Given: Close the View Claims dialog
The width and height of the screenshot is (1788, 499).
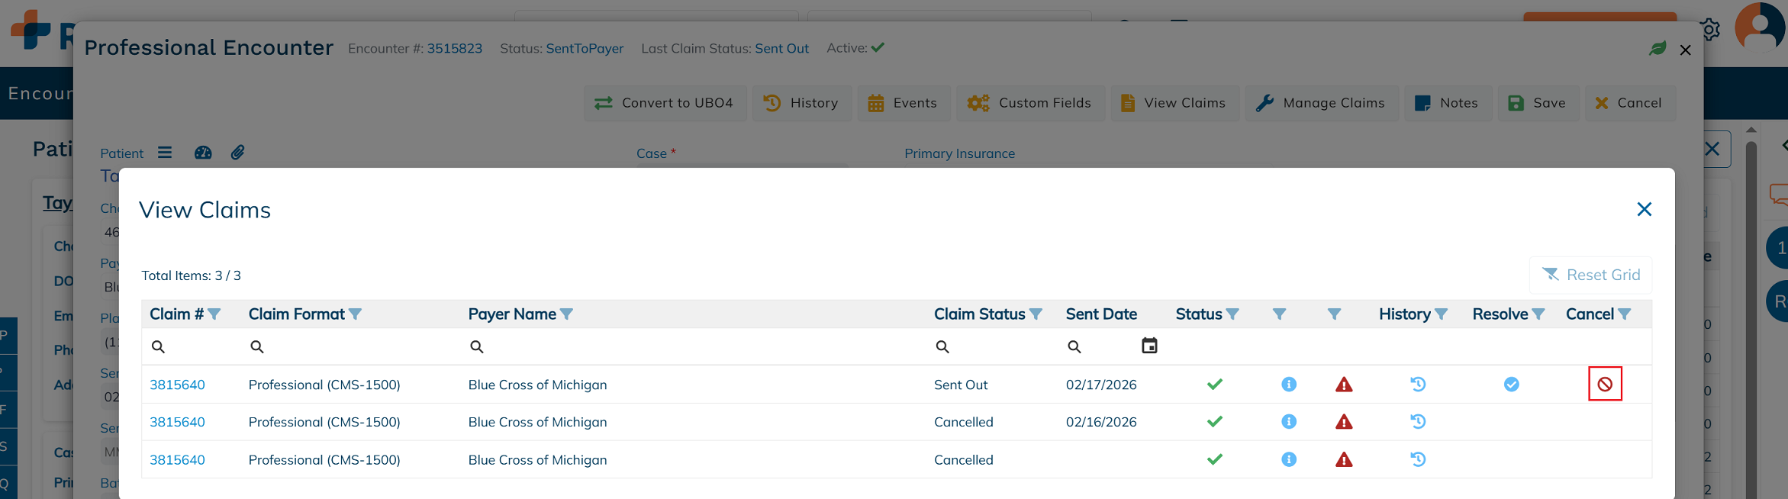Looking at the screenshot, I should [x=1644, y=210].
